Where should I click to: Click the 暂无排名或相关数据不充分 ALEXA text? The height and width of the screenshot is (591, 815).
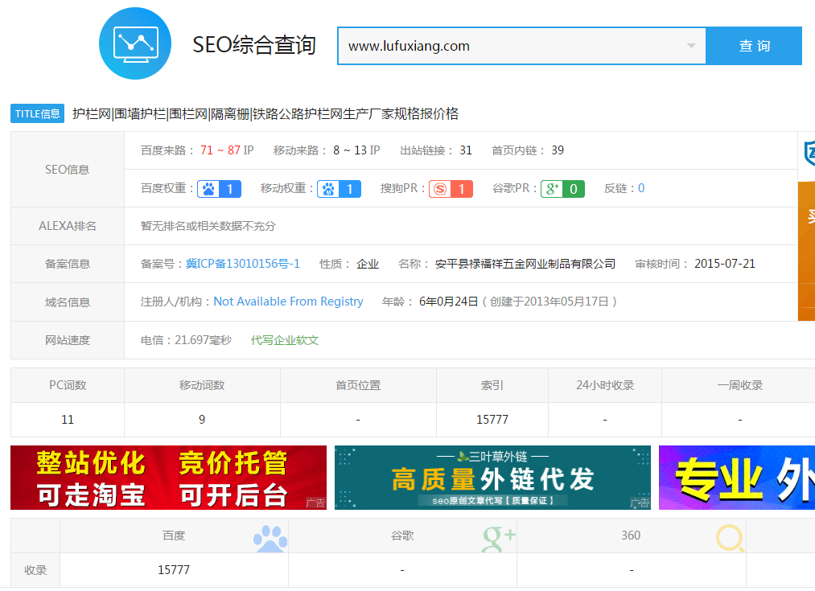coord(208,226)
